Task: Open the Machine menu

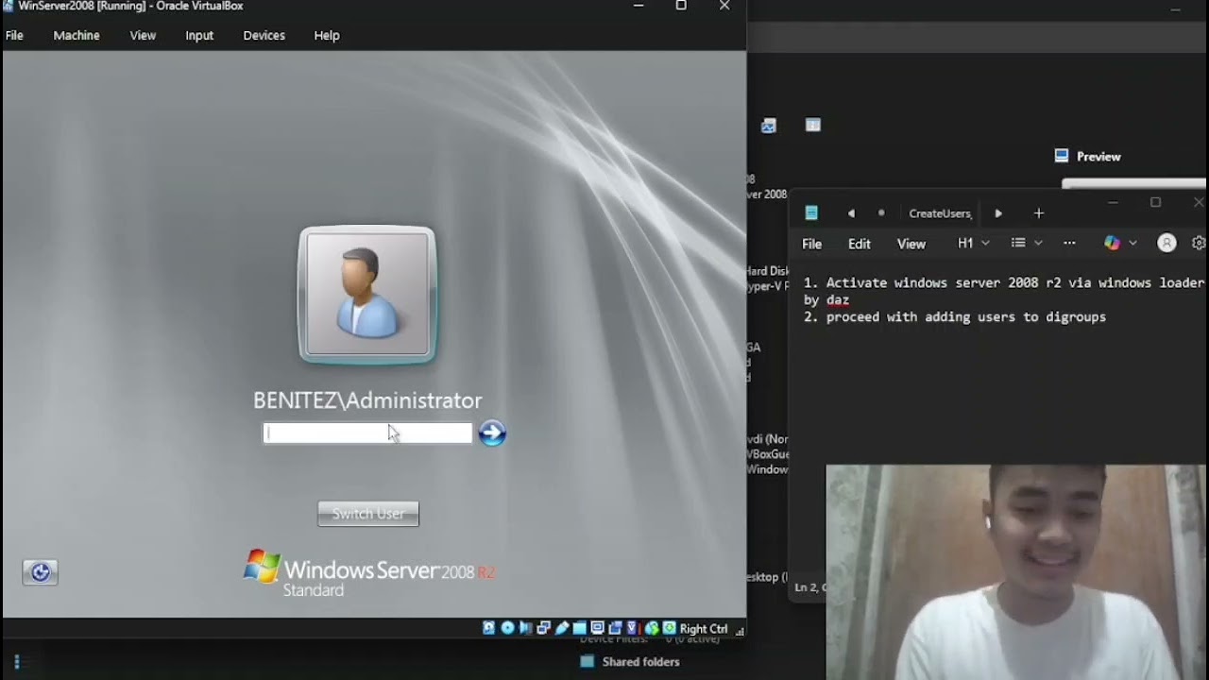Action: click(77, 35)
